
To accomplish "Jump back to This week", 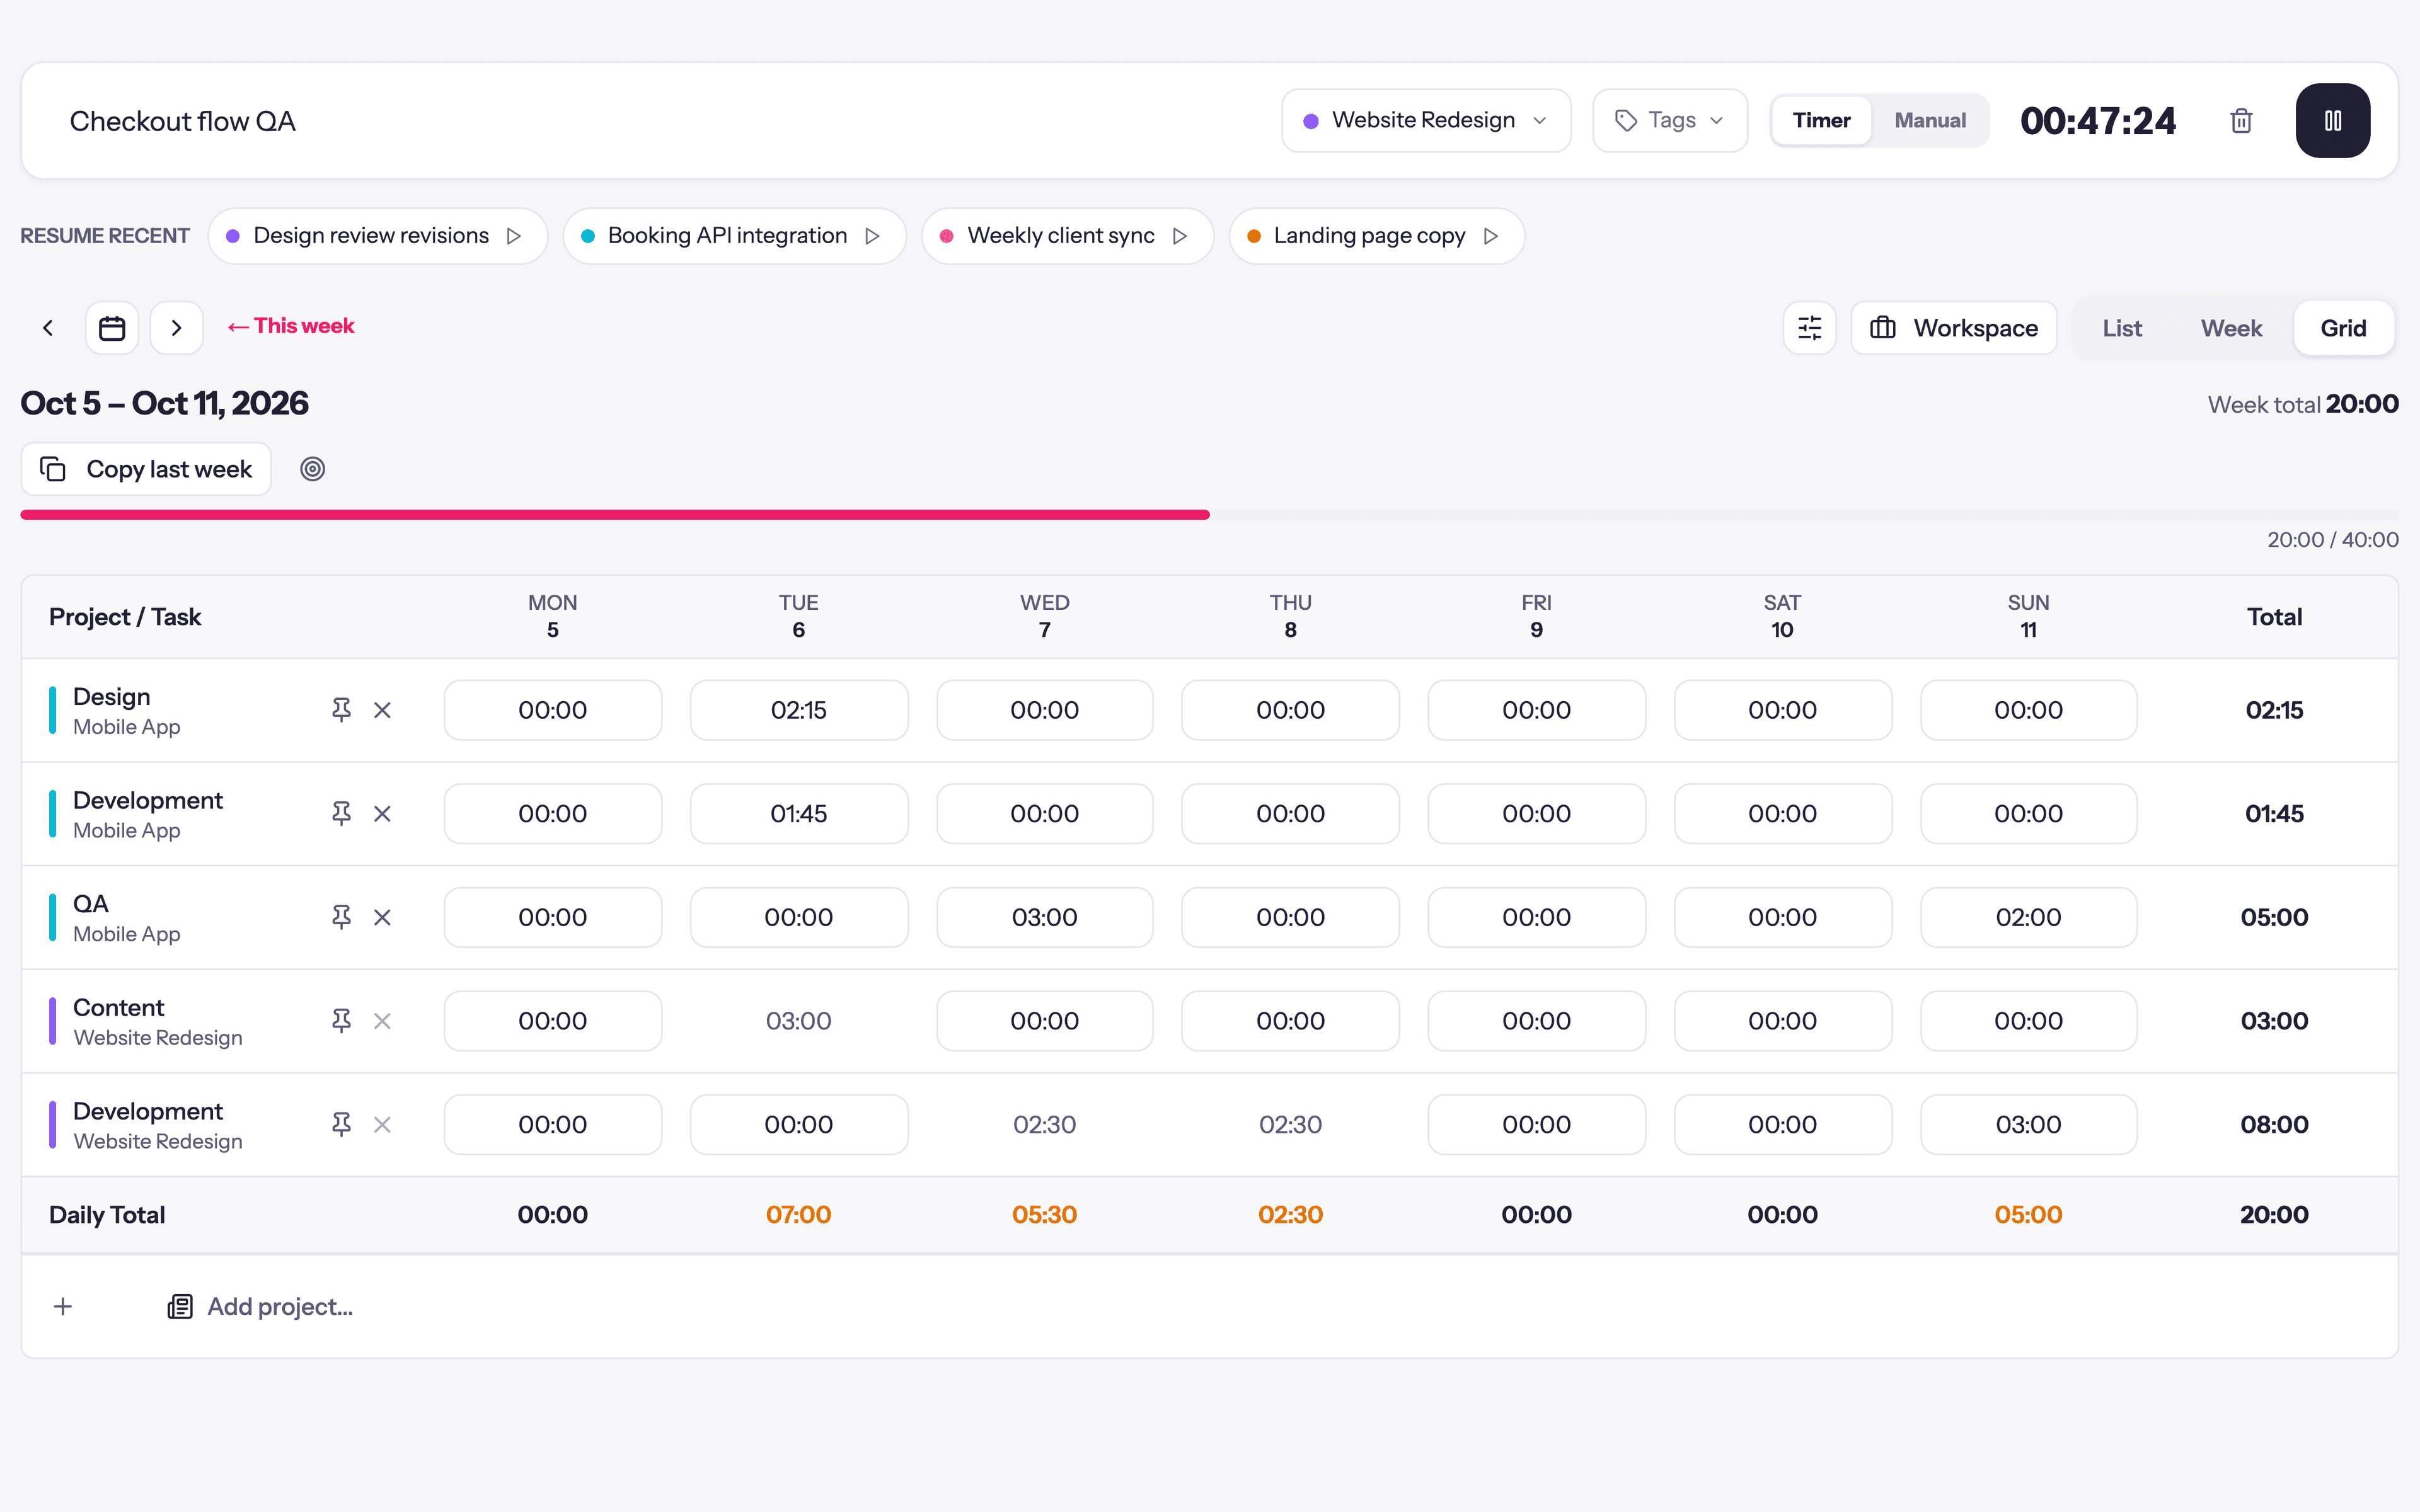I will point(291,326).
